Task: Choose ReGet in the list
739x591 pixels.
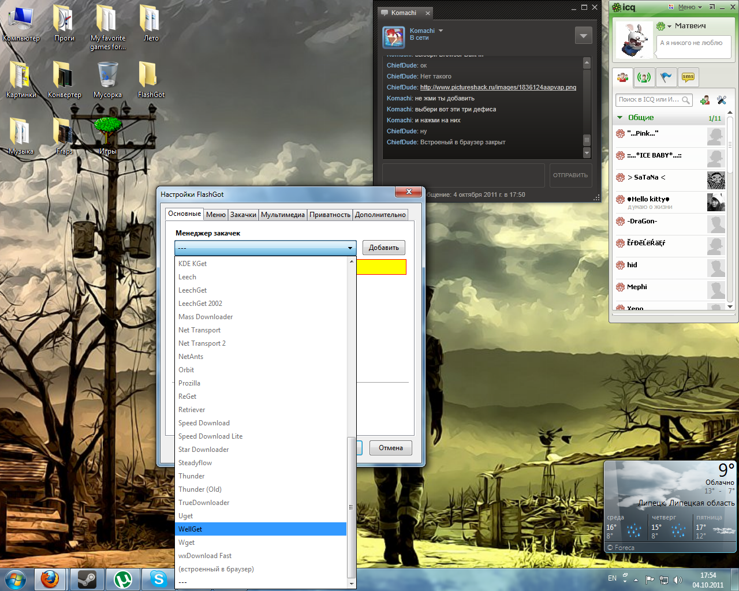Action: (261, 397)
